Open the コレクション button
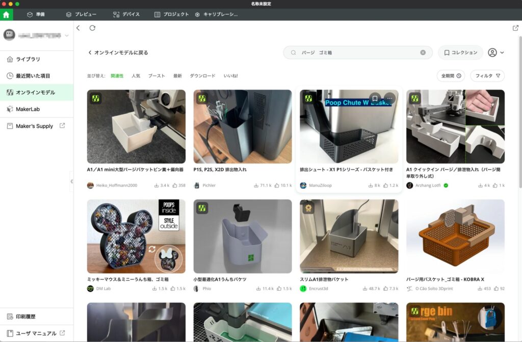Screen dimensions: 522x342 tap(461, 52)
